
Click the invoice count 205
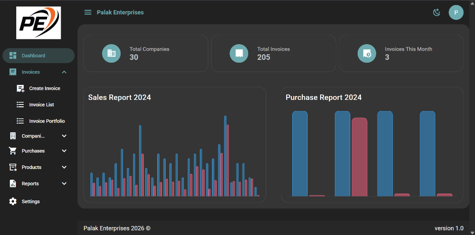tap(263, 57)
